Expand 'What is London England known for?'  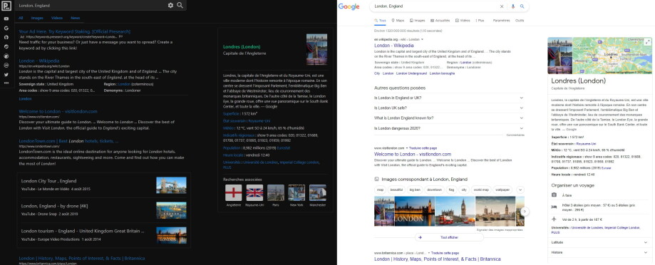coord(449,118)
